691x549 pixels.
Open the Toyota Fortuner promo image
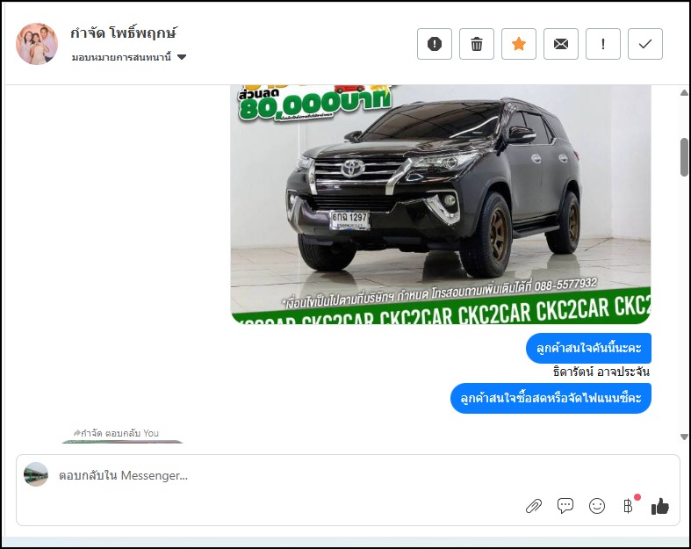[x=441, y=204]
